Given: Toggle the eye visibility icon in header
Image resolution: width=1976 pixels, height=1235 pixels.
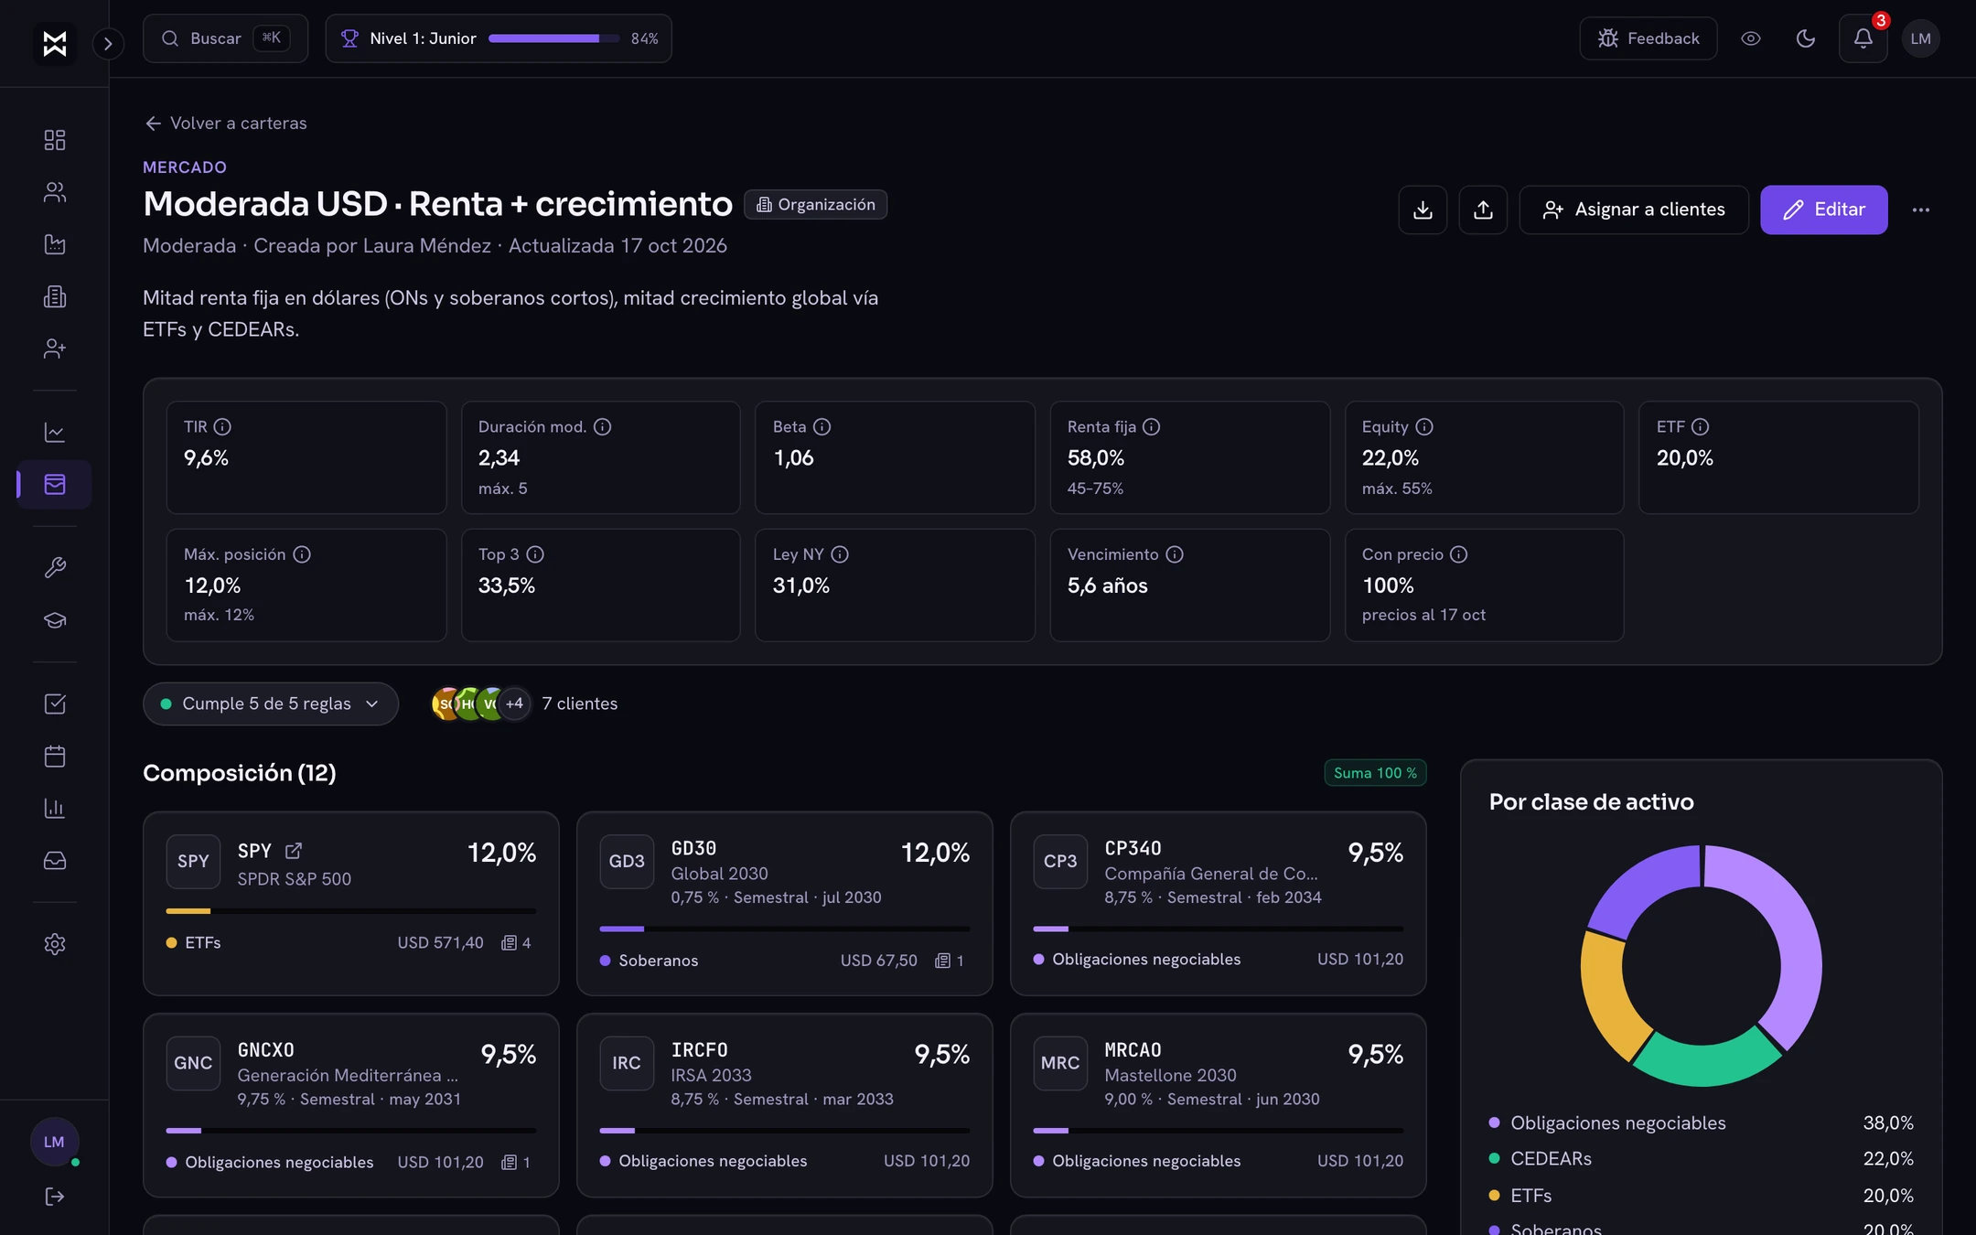Looking at the screenshot, I should click(x=1750, y=38).
